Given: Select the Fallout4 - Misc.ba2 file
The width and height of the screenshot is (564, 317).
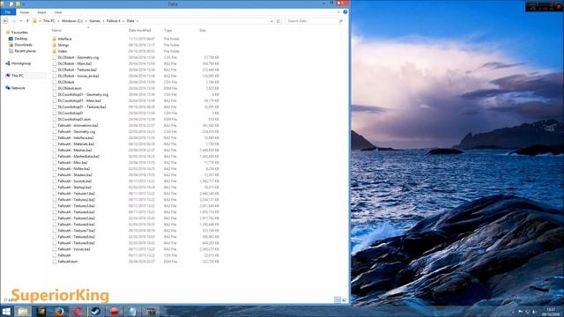Looking at the screenshot, I should click(x=72, y=162).
